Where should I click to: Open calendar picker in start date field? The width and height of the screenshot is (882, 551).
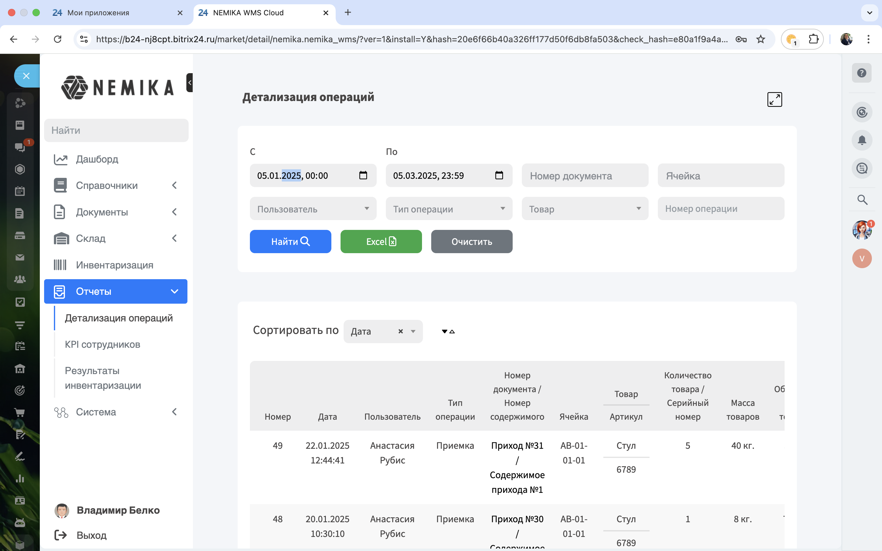(363, 175)
